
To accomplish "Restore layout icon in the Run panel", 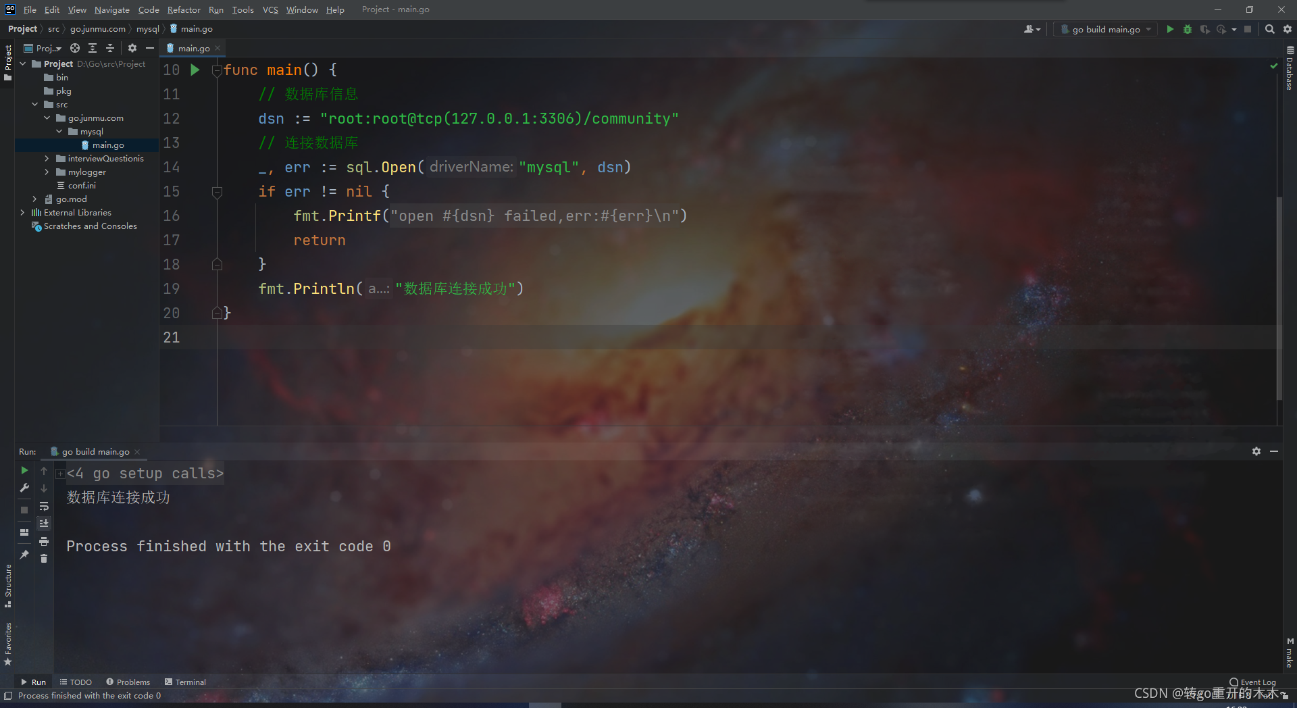I will (24, 532).
